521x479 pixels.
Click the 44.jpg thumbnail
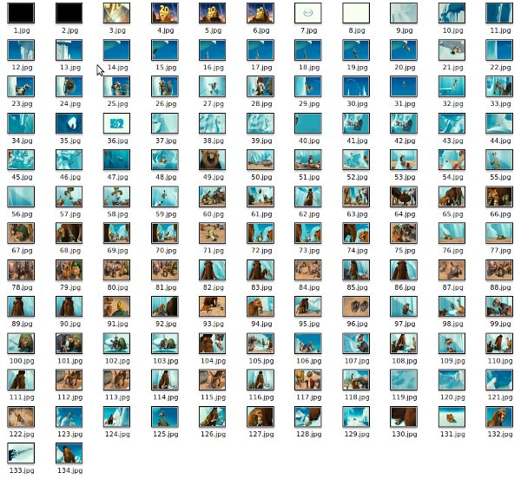tap(499, 123)
